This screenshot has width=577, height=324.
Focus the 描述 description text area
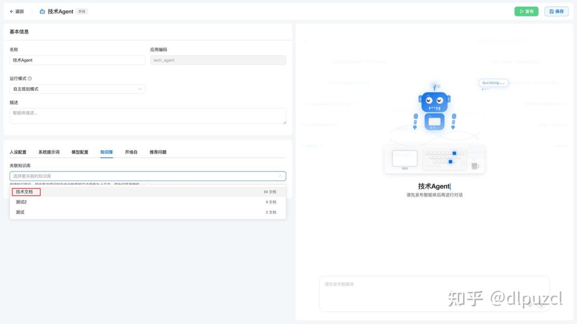[147, 116]
